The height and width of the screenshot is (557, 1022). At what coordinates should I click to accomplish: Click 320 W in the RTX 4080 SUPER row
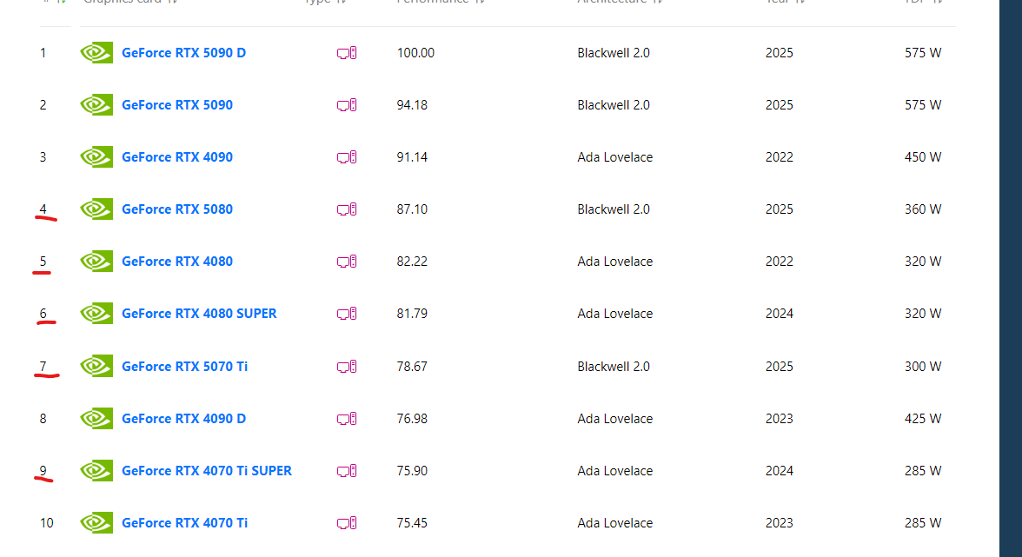[923, 314]
